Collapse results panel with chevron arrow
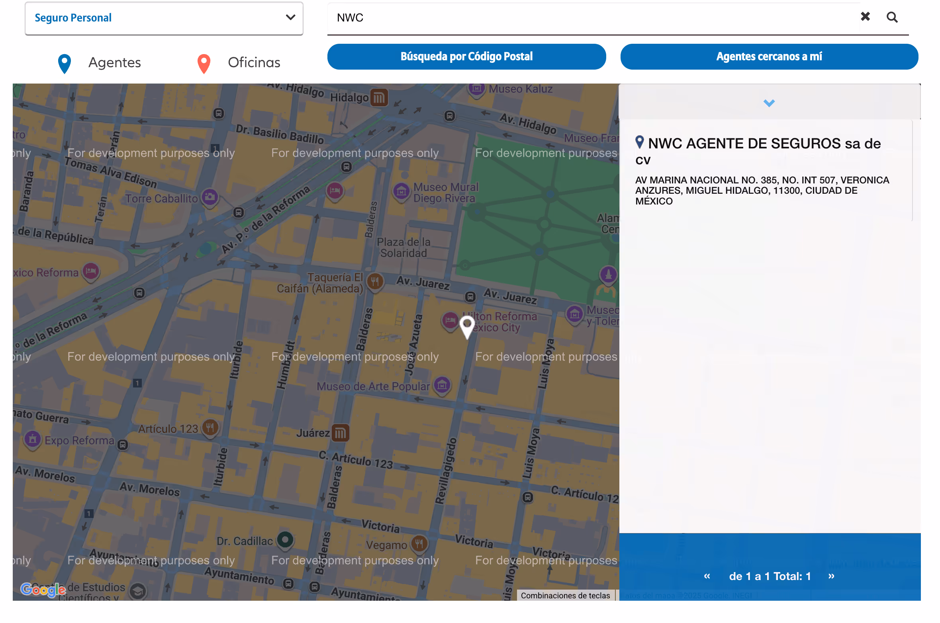Viewport: 940px width, 623px height. [769, 103]
